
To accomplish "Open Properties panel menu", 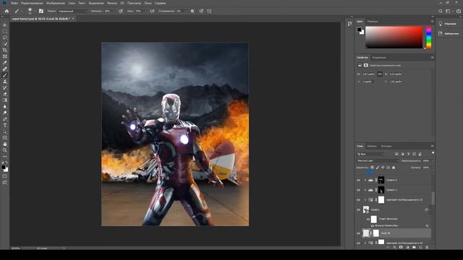I will click(x=433, y=58).
